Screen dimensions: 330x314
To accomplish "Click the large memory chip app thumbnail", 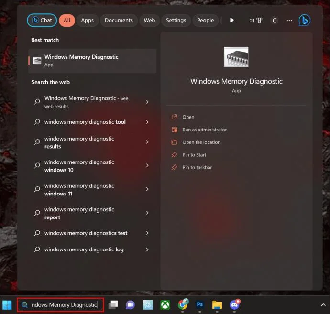I will click(236, 57).
